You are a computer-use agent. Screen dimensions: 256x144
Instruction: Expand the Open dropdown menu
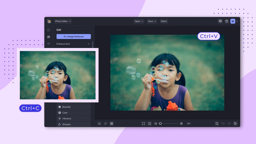tap(139, 21)
